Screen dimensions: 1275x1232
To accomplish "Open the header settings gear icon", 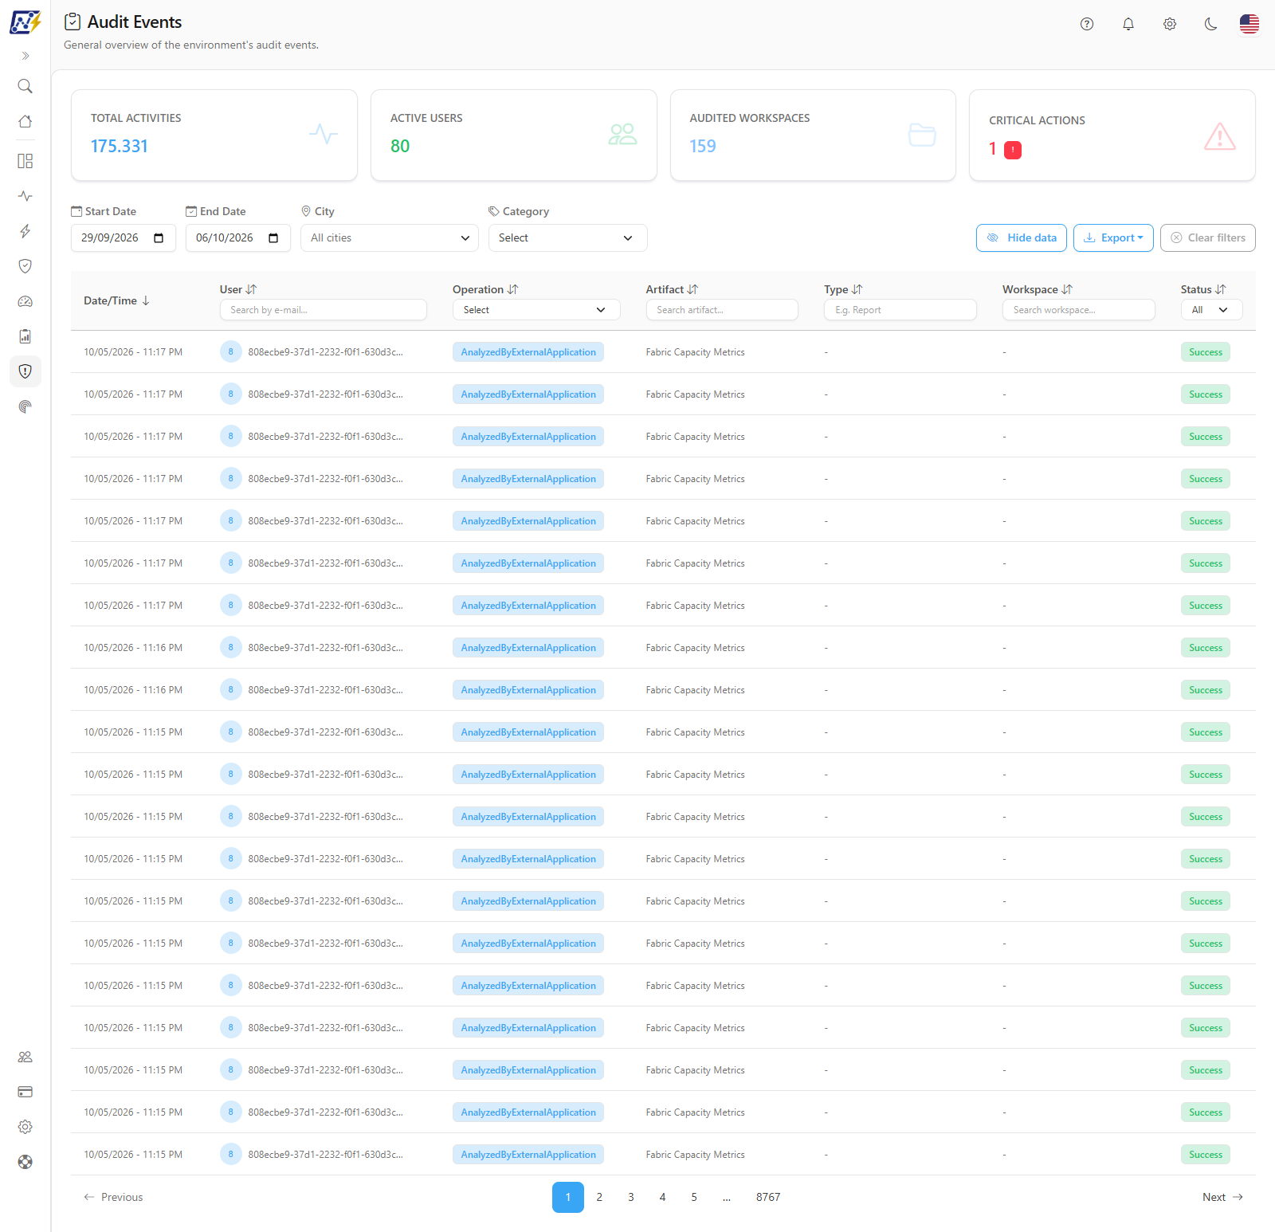I will [1170, 24].
